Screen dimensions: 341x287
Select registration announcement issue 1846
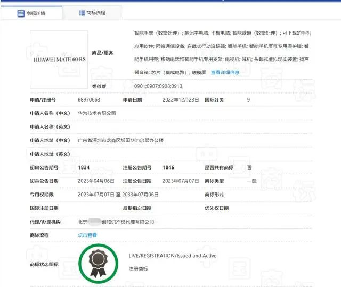[168, 167]
